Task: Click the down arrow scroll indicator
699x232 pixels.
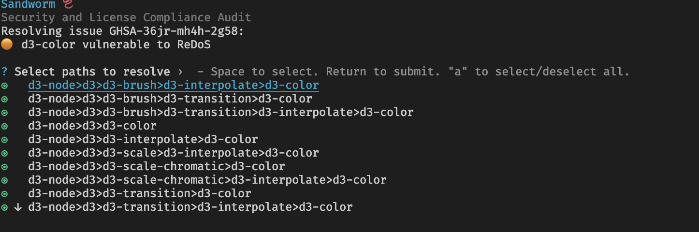Action: (18, 207)
